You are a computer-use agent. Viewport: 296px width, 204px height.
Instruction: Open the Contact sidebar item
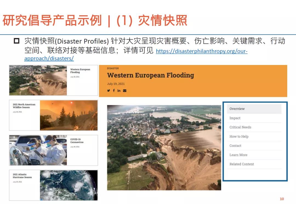(x=254, y=146)
